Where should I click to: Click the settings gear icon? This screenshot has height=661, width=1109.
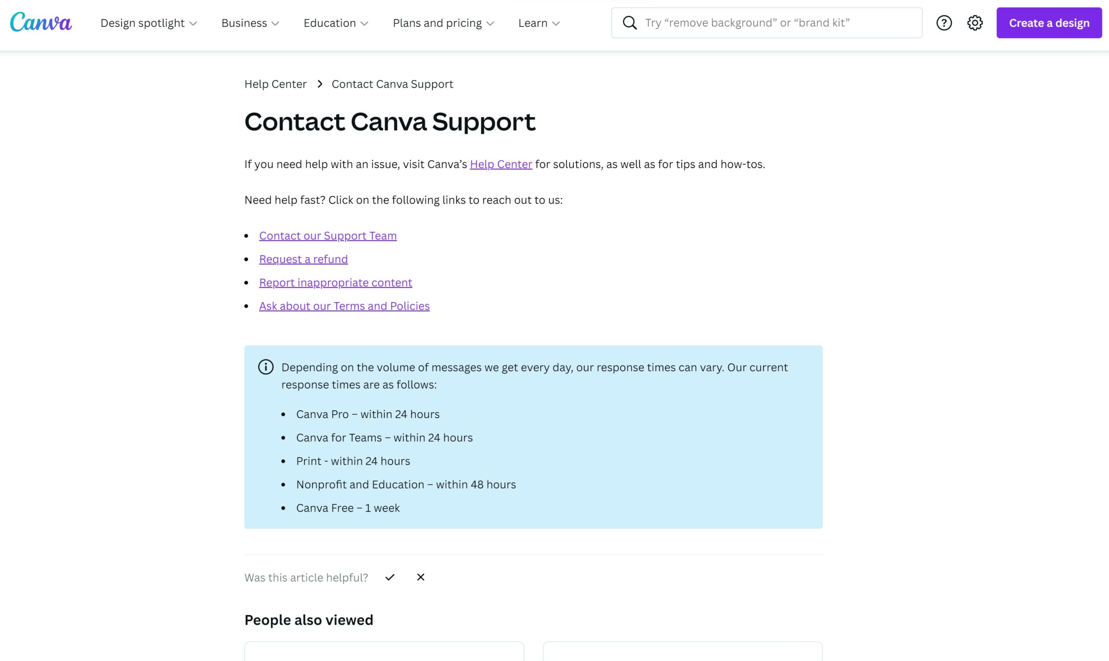point(975,23)
